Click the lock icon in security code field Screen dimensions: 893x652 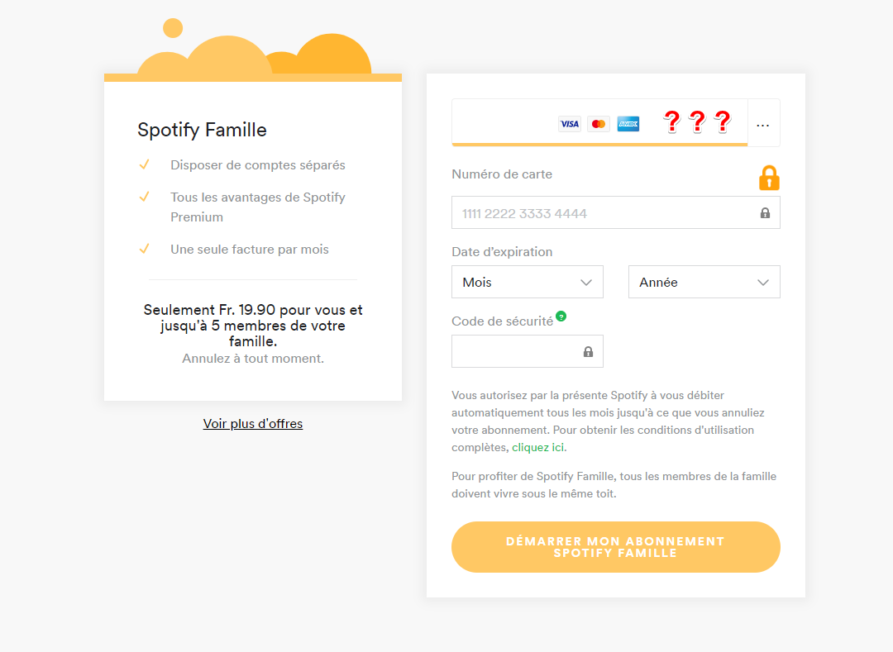[588, 352]
